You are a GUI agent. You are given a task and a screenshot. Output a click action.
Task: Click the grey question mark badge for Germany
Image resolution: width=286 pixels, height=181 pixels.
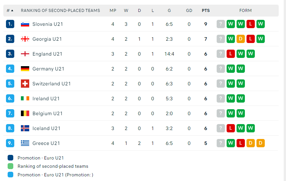pyautogui.click(x=221, y=69)
